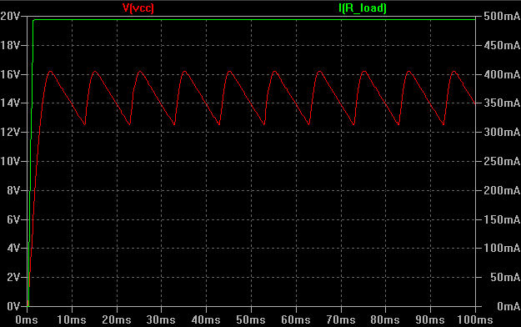Image resolution: width=521 pixels, height=327 pixels.
Task: Click the 100ms time axis label
Action: (475, 320)
